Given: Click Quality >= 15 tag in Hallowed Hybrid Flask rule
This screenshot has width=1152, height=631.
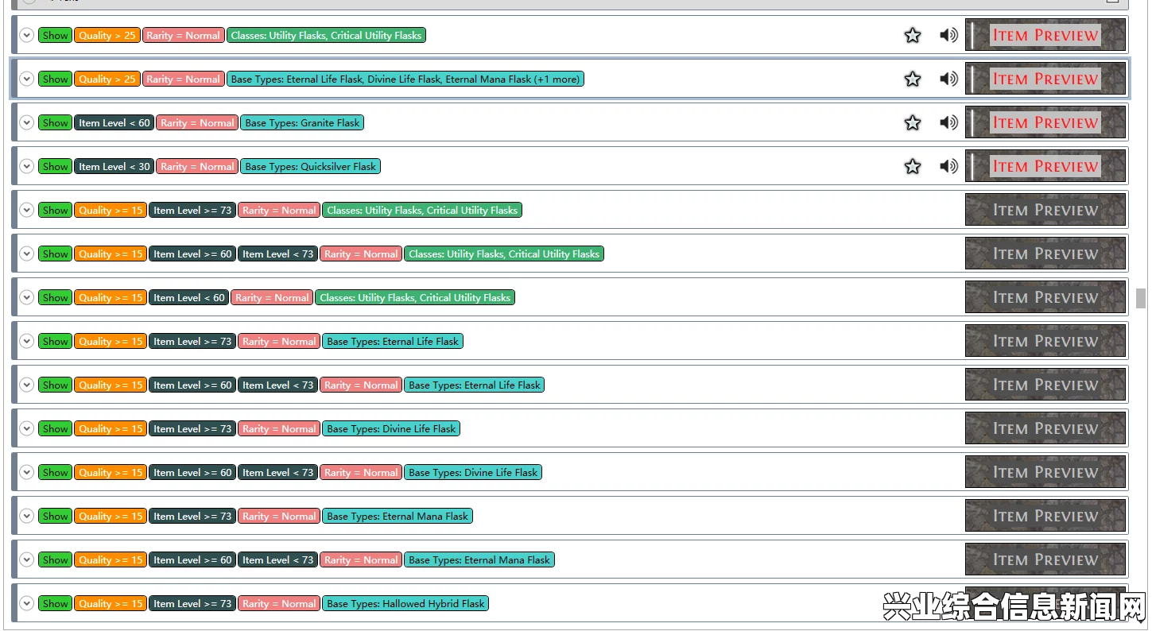Looking at the screenshot, I should (111, 603).
